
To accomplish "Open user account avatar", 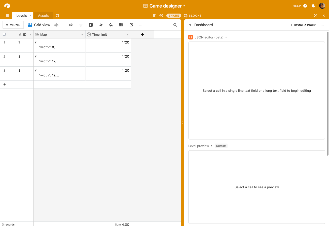I will [x=322, y=6].
